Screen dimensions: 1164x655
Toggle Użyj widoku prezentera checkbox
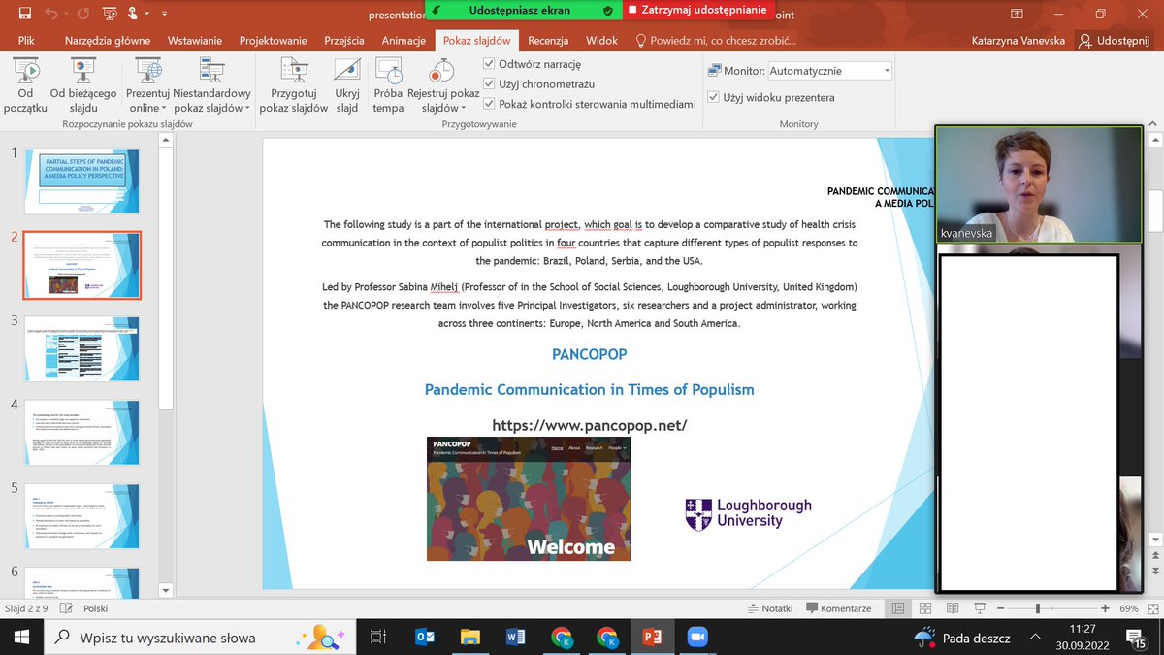tap(713, 97)
